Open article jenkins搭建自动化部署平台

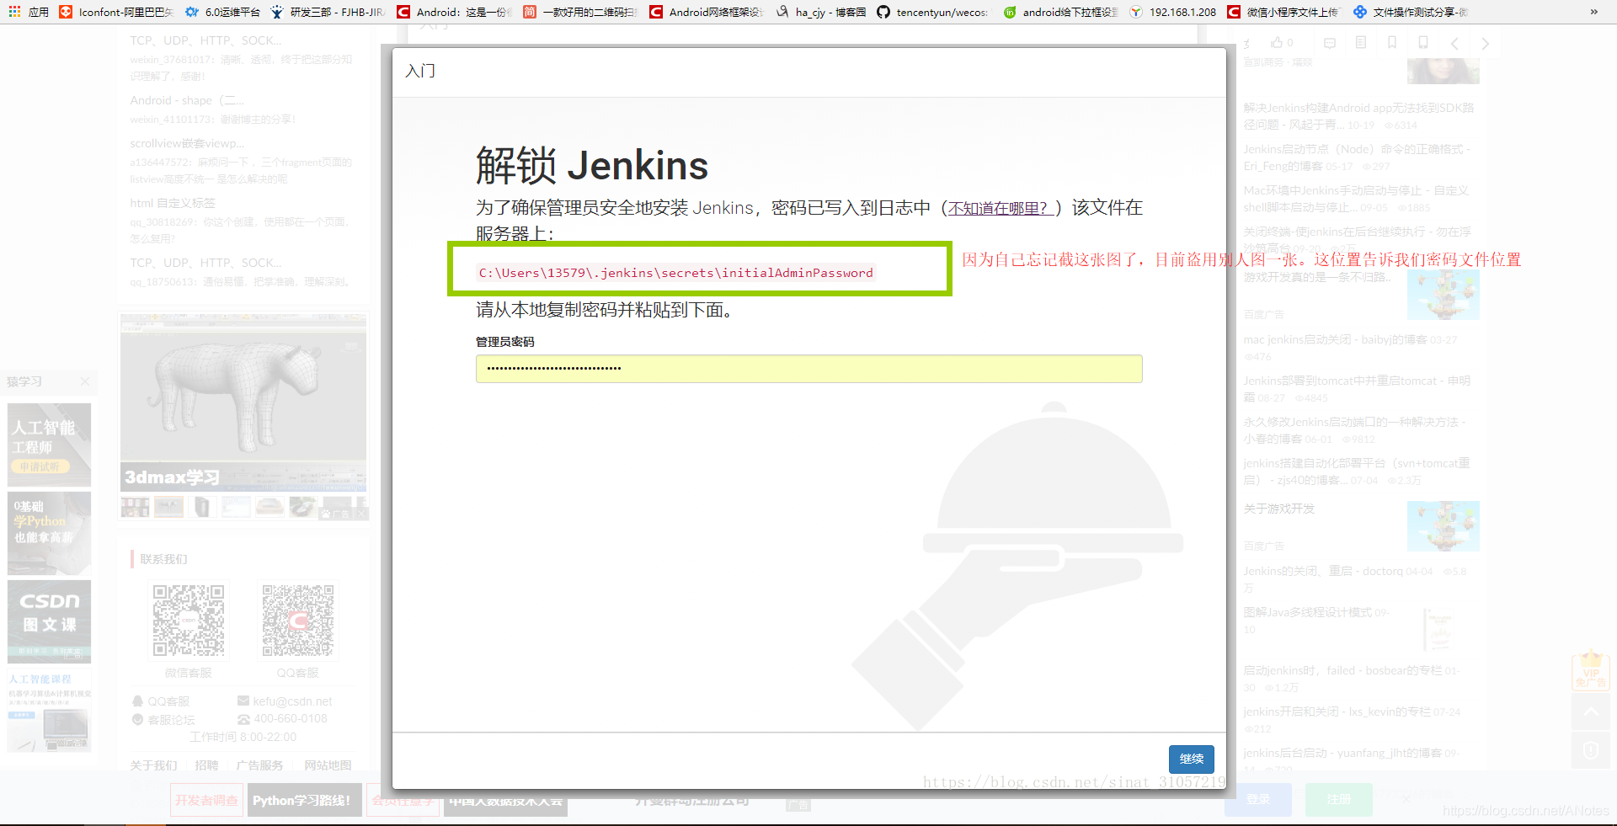1357,472
